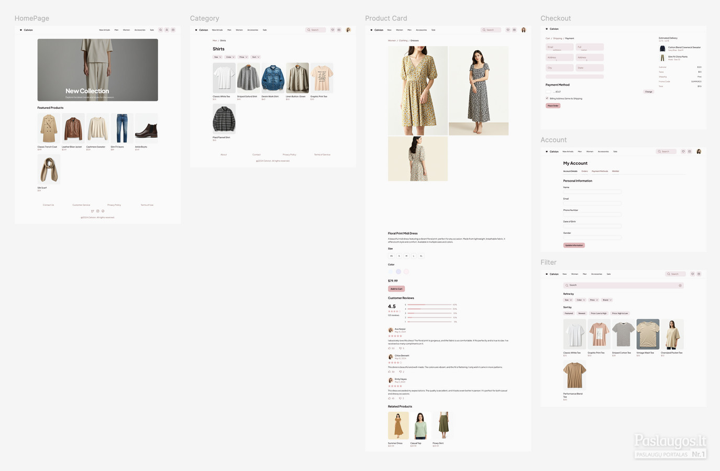
Task: Click the Add to Cart button
Action: 396,289
